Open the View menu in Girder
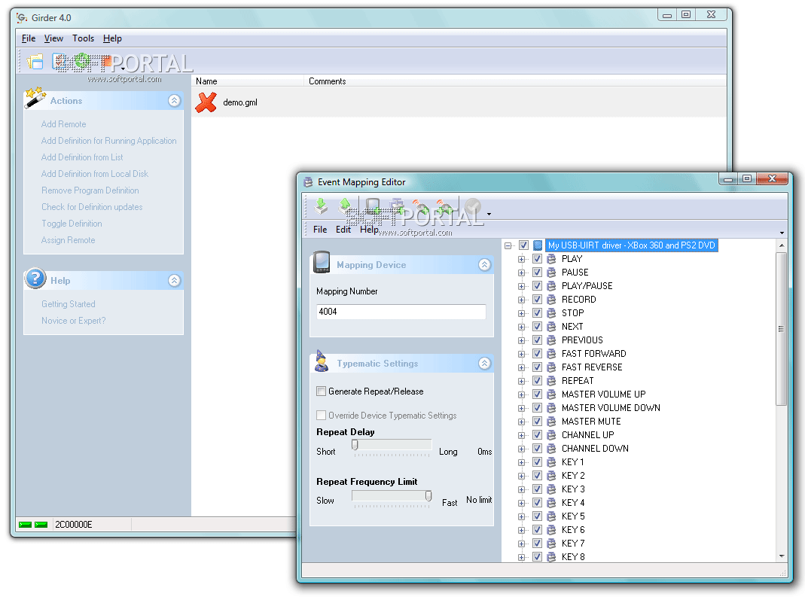This screenshot has height=600, width=805. [53, 38]
